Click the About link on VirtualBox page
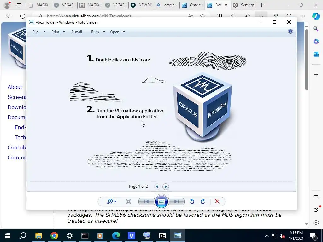Viewport: 323px width, 242px height. coord(15,87)
